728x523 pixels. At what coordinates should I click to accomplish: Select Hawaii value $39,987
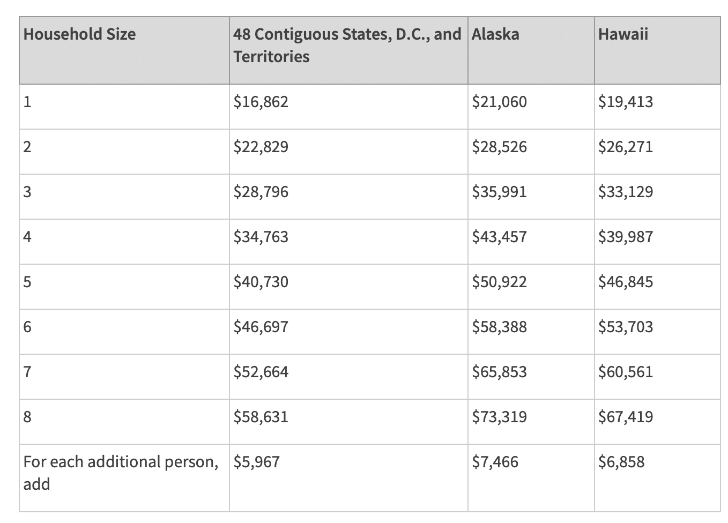point(626,237)
